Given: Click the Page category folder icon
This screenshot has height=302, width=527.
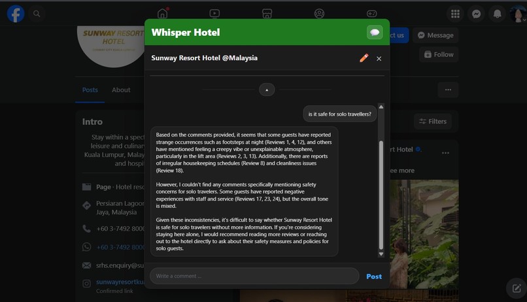Looking at the screenshot, I should point(87,187).
